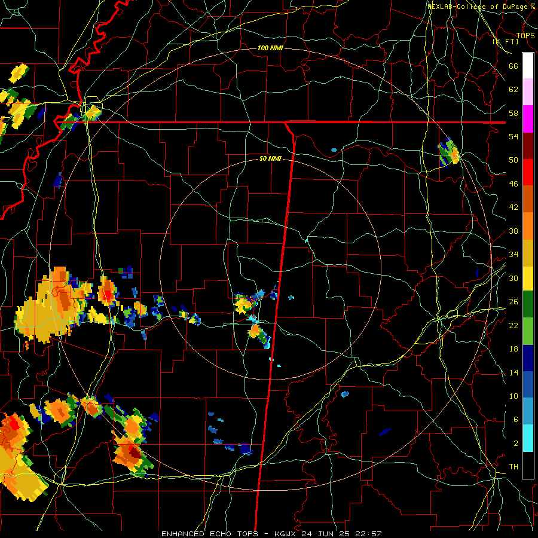This screenshot has width=538, height=538.
Task: Click the 2 legend value
Action: (516, 444)
